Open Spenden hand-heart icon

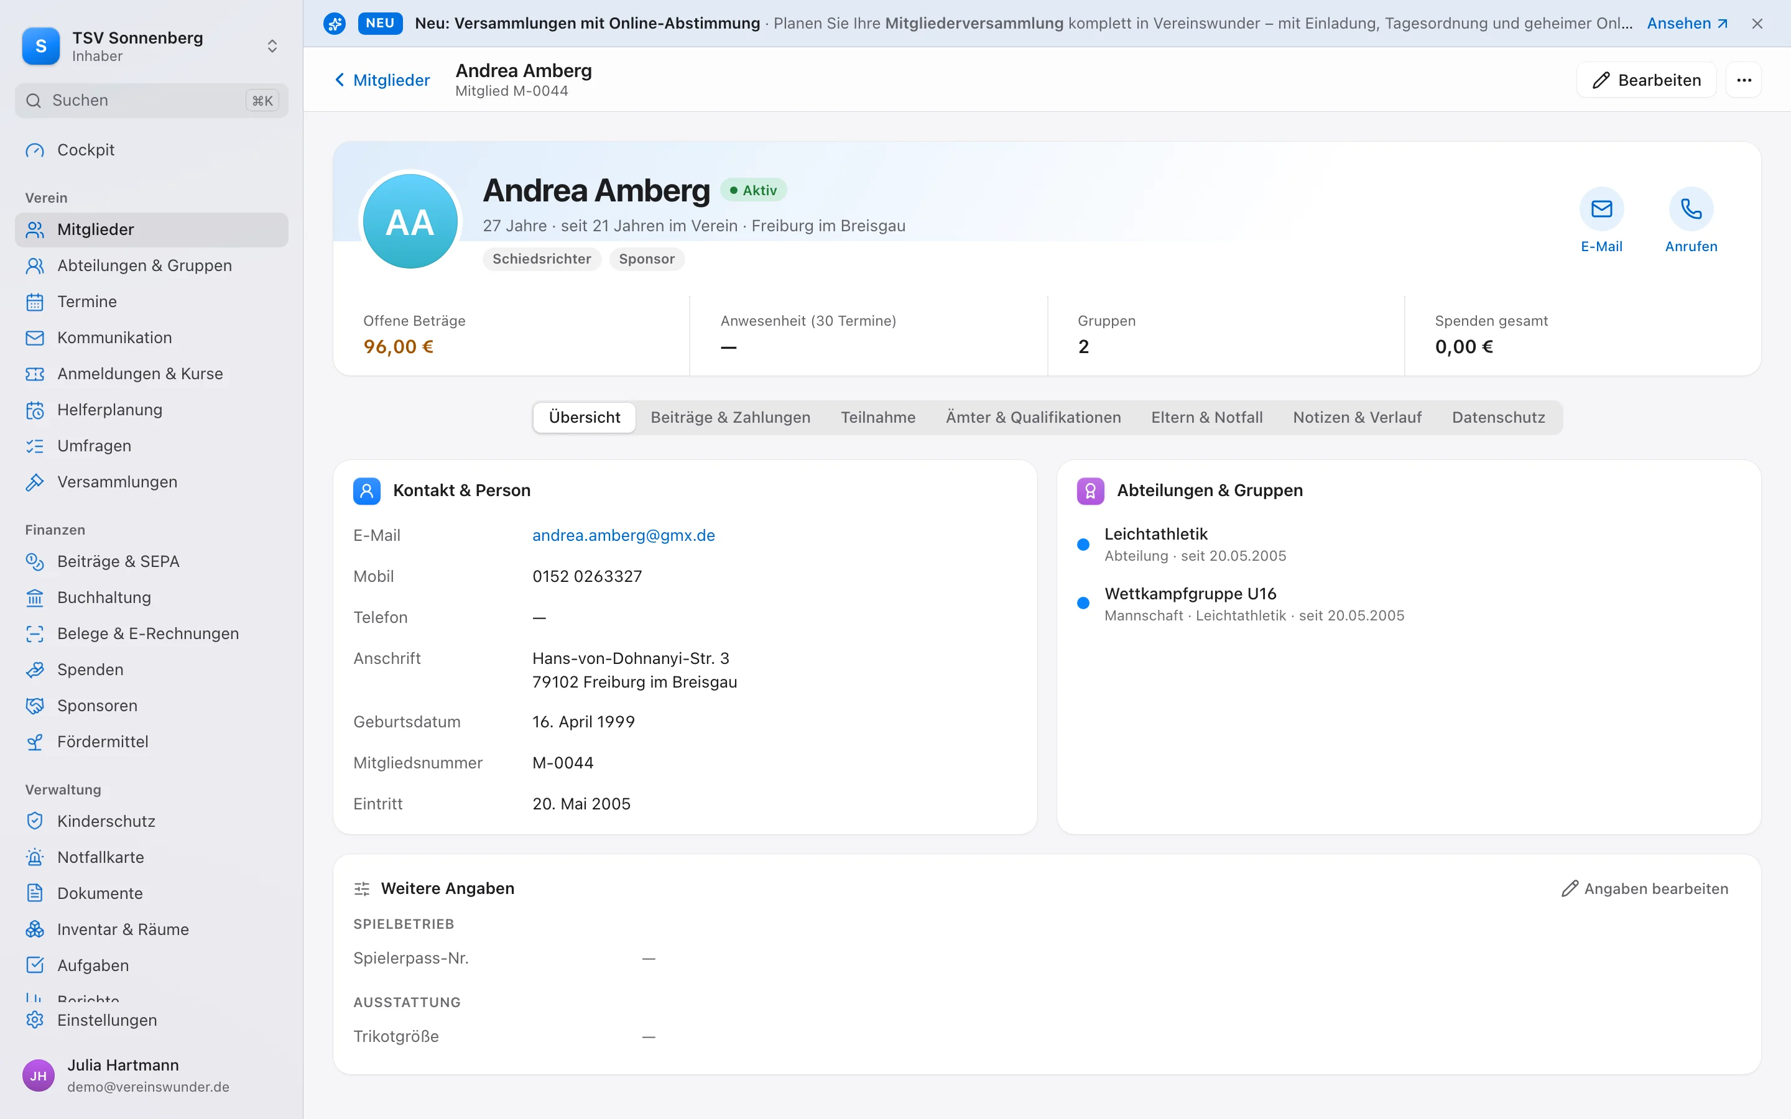point(35,670)
